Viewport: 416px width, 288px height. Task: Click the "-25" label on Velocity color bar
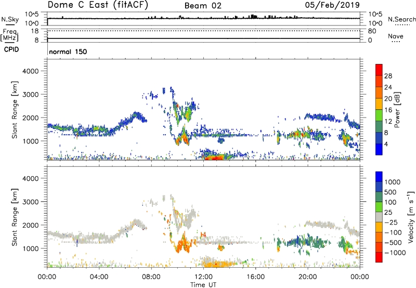click(390, 222)
